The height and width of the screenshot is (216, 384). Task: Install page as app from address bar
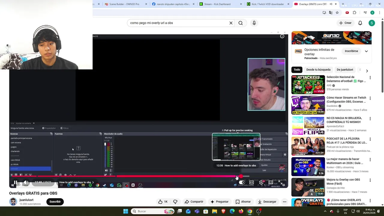(x=324, y=13)
